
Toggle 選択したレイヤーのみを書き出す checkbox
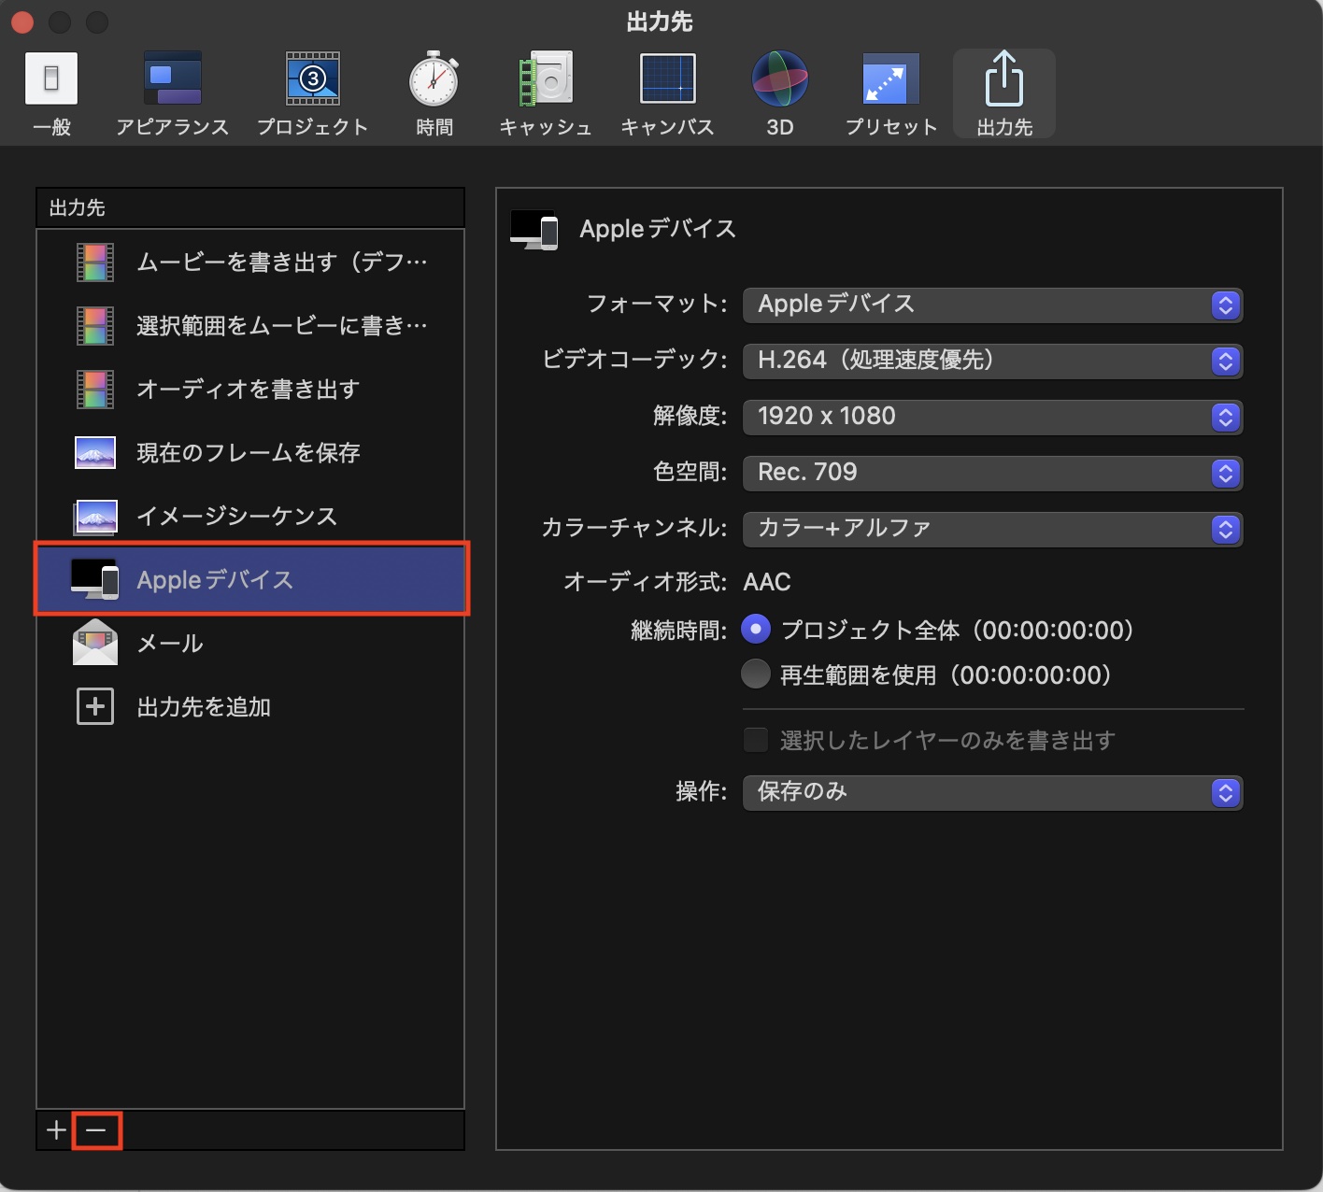(756, 741)
